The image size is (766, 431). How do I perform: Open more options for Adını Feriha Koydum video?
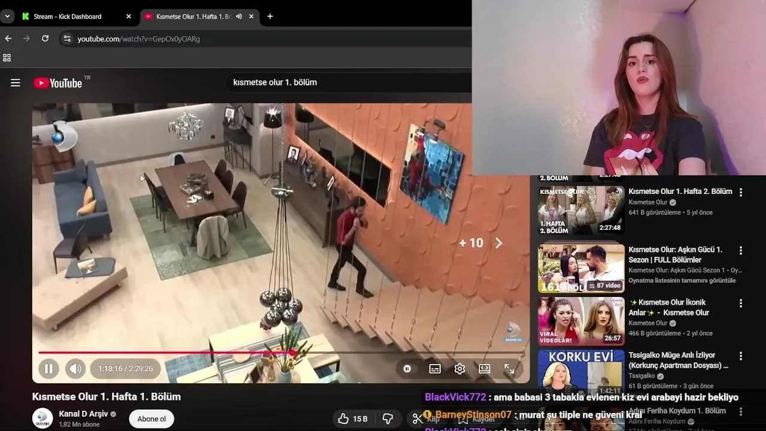pos(741,411)
